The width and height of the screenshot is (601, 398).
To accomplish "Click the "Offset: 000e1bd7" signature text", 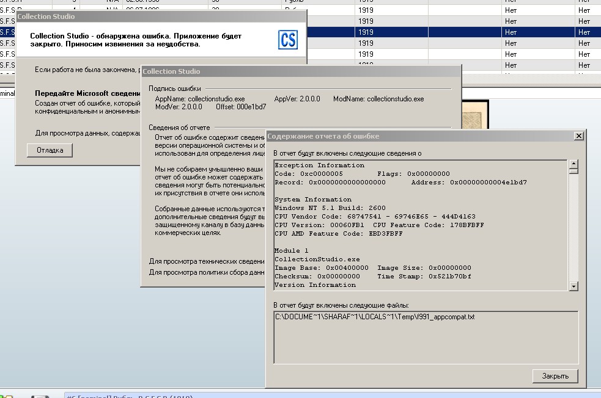I will (x=241, y=107).
